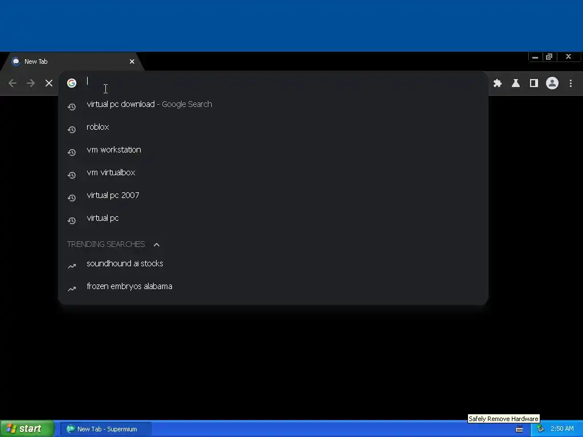Close the New Tab tab
Viewport: 583px width, 437px height.
click(x=132, y=61)
